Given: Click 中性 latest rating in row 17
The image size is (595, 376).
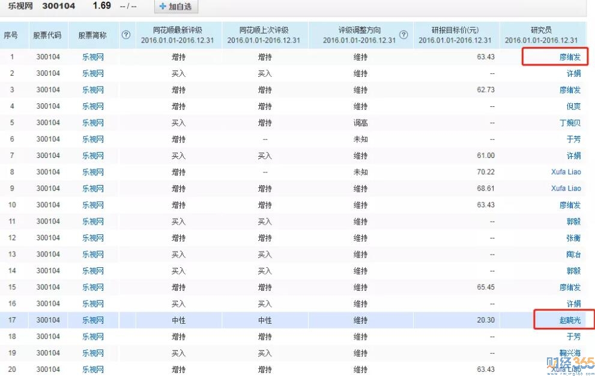Looking at the screenshot, I should 178,320.
